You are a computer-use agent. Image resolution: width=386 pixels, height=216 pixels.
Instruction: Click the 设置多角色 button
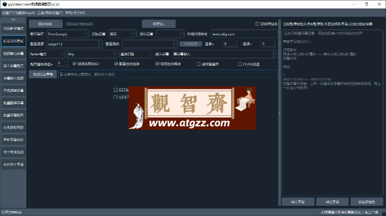[367, 202]
